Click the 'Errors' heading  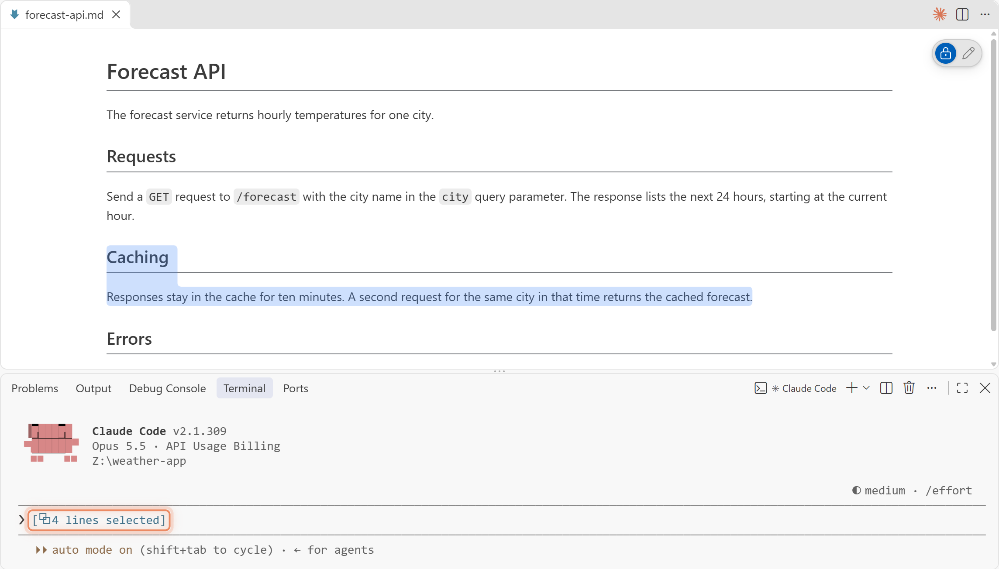[129, 339]
